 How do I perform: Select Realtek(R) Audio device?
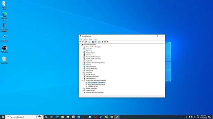coord(93,87)
